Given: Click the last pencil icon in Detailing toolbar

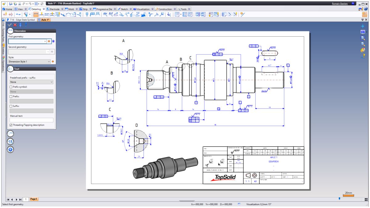Looking at the screenshot, I should (242, 14).
